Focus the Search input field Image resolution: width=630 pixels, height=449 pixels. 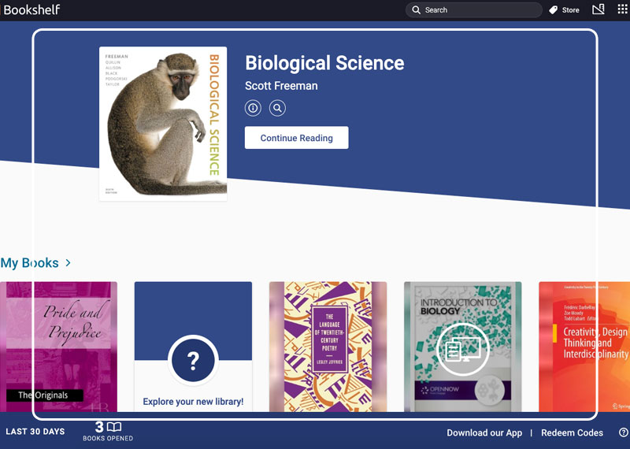[474, 10]
